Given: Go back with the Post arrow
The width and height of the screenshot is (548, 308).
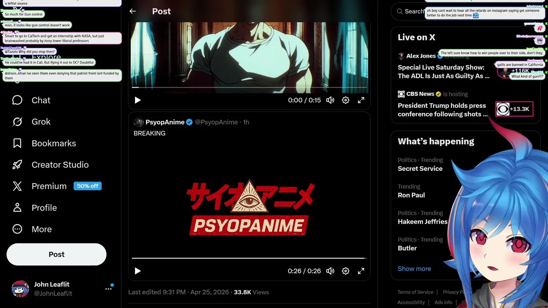Looking at the screenshot, I should coord(133,12).
